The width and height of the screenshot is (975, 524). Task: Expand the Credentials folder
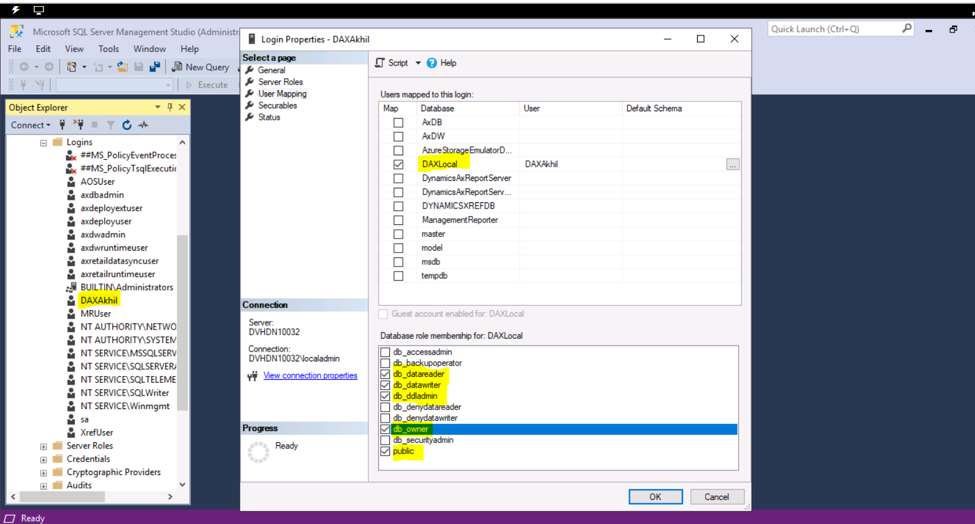[43, 460]
